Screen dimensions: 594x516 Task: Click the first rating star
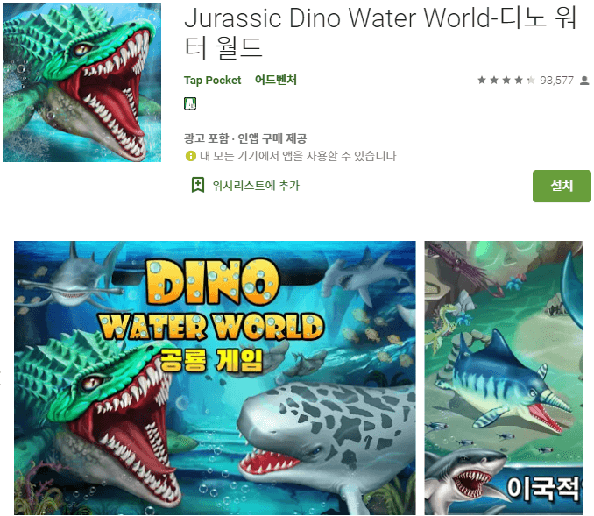pyautogui.click(x=482, y=80)
